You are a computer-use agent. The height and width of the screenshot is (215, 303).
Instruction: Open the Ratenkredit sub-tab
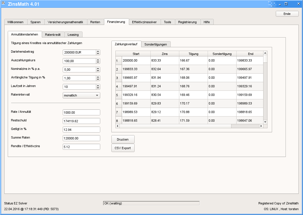[53, 35]
